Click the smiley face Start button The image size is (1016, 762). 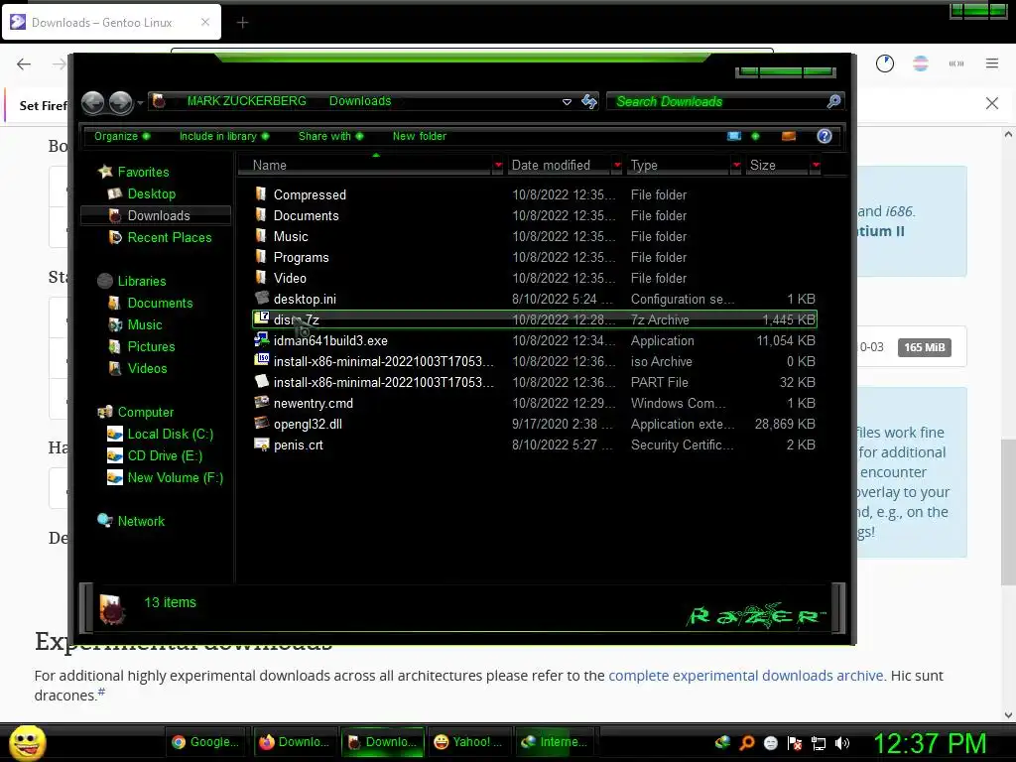point(27,742)
